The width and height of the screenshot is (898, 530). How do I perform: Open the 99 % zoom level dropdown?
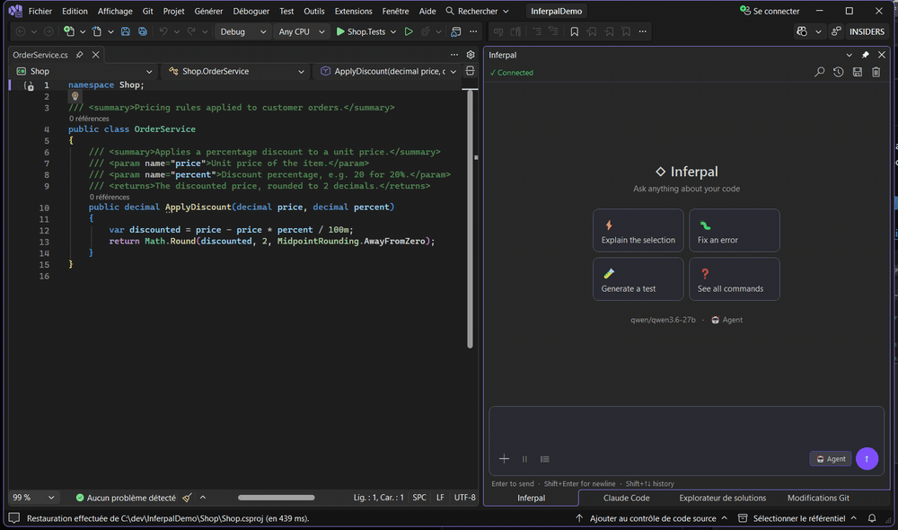[x=34, y=498]
